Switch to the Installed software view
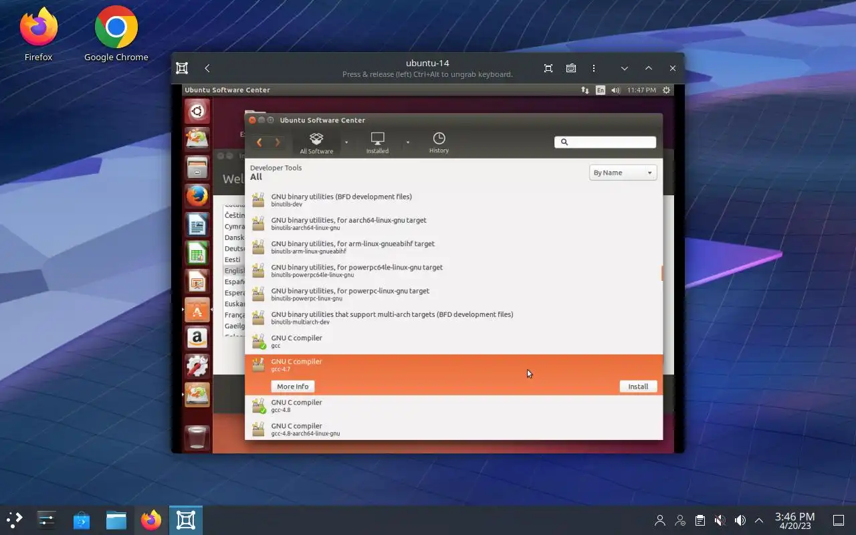Screen dimensions: 856x535 (377, 143)
